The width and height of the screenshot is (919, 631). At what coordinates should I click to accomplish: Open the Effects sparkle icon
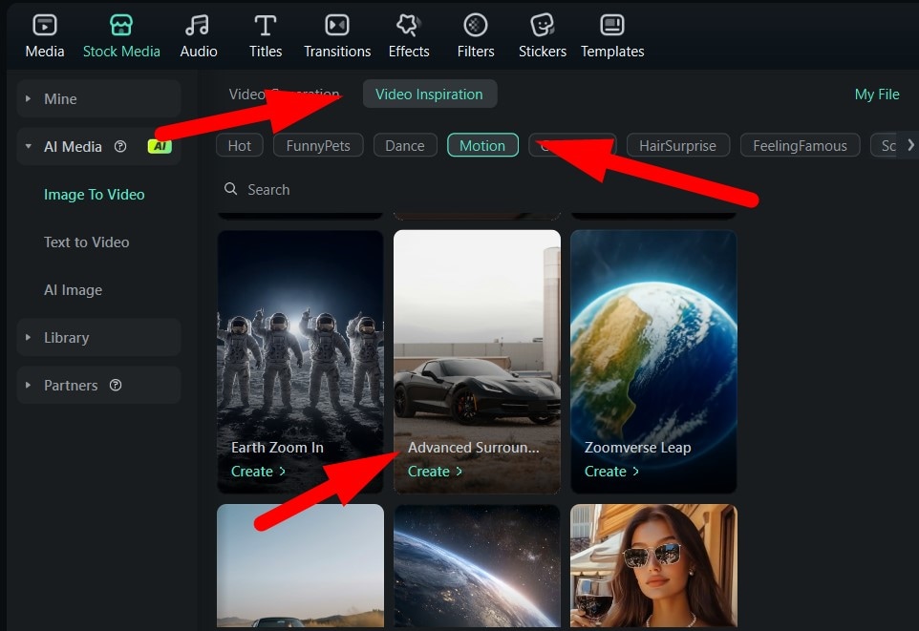coord(409,25)
